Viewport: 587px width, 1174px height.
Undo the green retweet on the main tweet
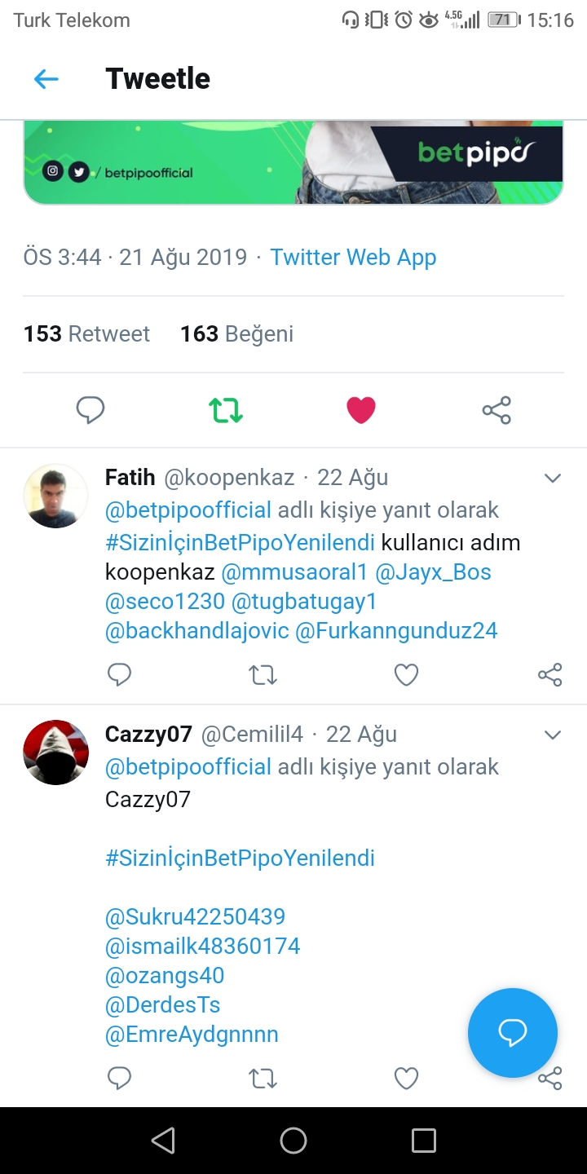pos(226,410)
